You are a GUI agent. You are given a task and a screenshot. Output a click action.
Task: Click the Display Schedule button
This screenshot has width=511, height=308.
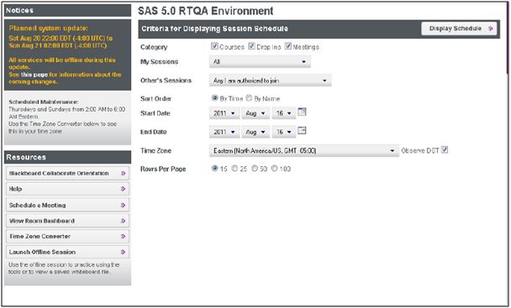click(459, 29)
